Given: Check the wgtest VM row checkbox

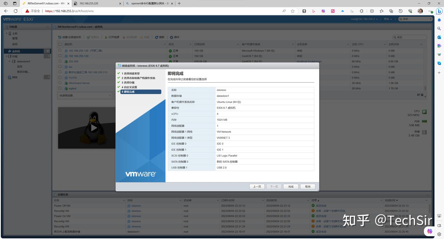Looking at the screenshot, I should pyautogui.click(x=60, y=88).
